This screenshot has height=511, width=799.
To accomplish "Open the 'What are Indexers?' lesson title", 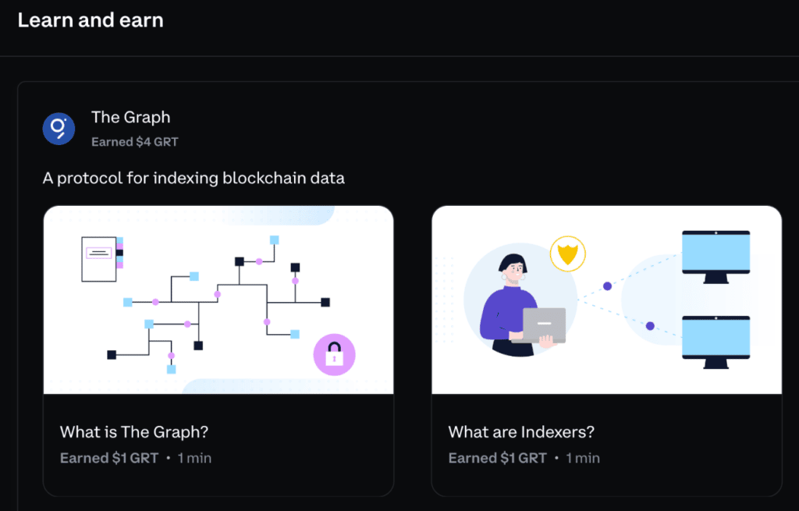I will tap(521, 432).
